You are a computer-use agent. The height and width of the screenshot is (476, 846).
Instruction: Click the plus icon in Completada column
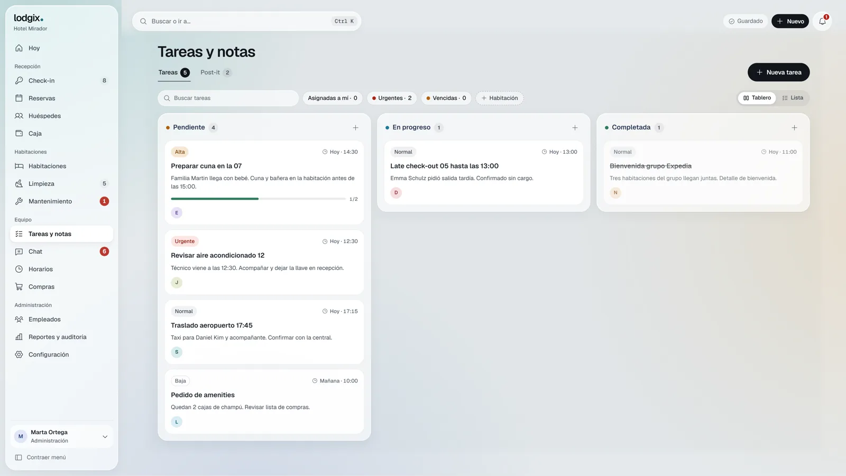(x=794, y=127)
